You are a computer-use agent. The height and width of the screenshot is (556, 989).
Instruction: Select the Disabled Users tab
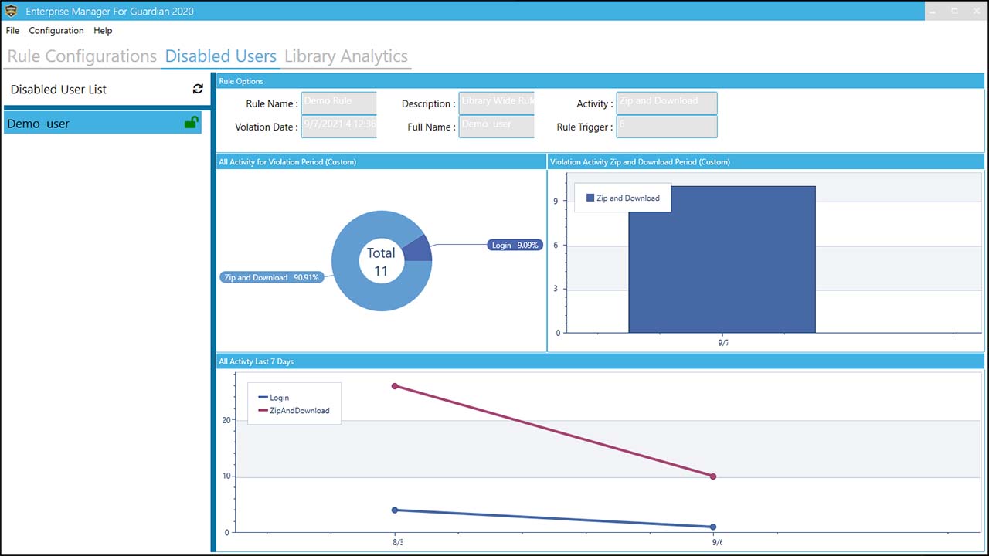click(x=220, y=56)
